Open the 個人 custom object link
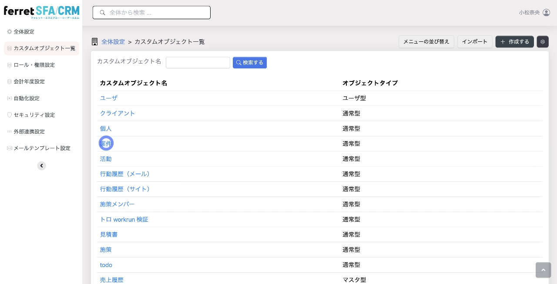 pyautogui.click(x=106, y=128)
